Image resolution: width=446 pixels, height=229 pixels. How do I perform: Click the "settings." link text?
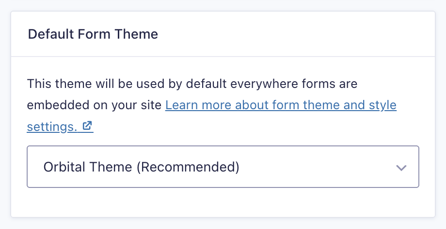[x=52, y=127]
